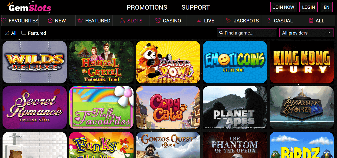Click the diamond icon next to Casual
The image size is (337, 158).
pos(269,21)
